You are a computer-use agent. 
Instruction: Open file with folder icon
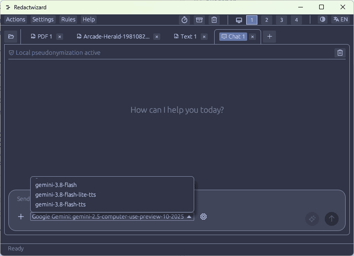pyautogui.click(x=11, y=37)
